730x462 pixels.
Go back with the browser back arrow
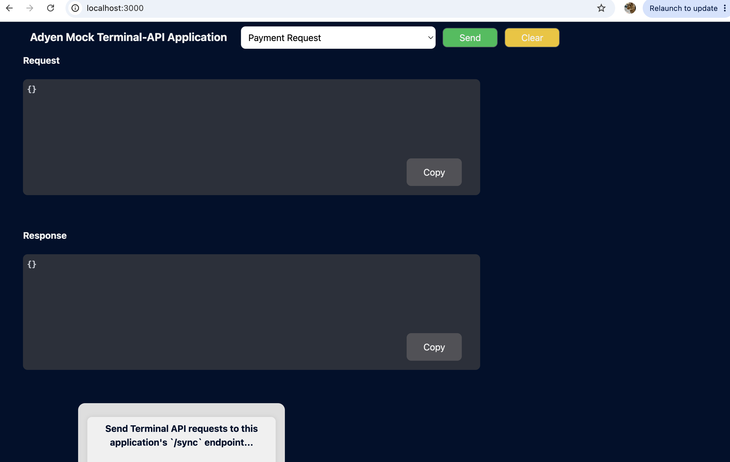[9, 8]
